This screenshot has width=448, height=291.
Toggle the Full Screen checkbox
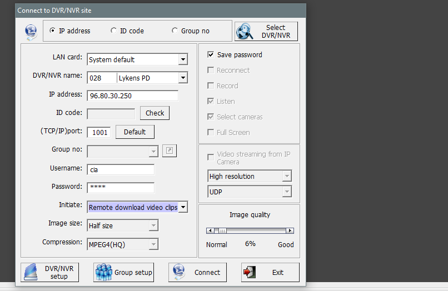211,132
